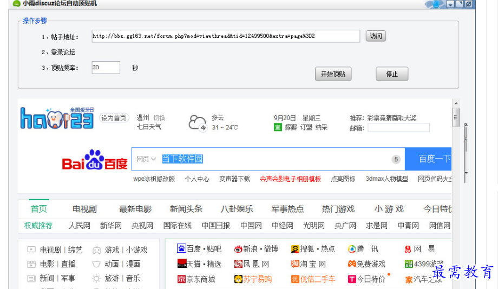Click 百度一下 search button

[428, 159]
